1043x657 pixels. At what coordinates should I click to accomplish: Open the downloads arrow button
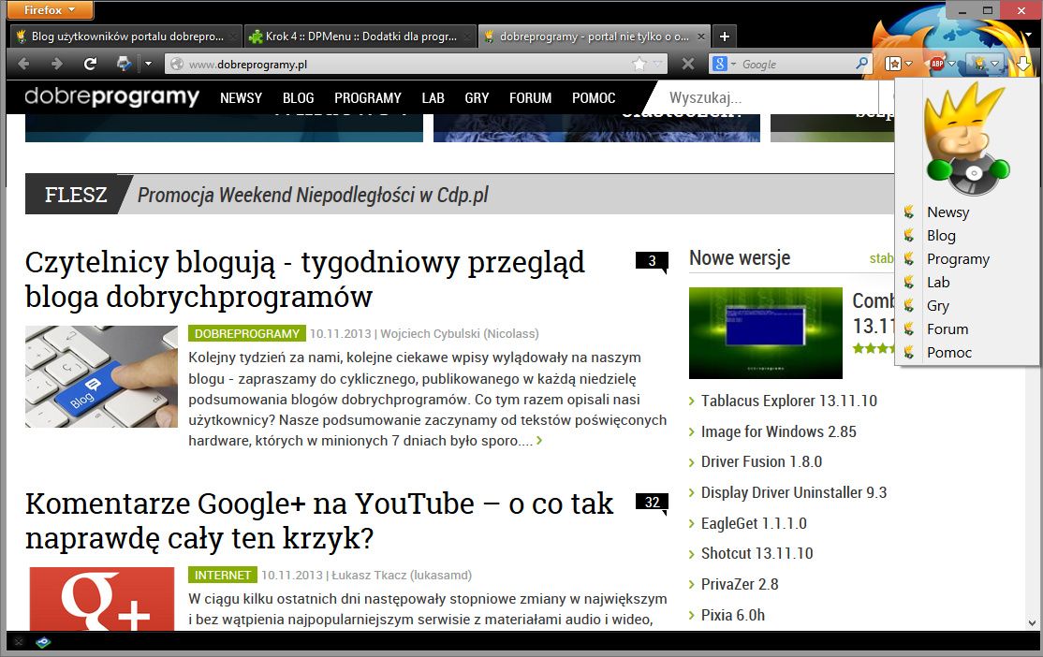tap(1022, 64)
